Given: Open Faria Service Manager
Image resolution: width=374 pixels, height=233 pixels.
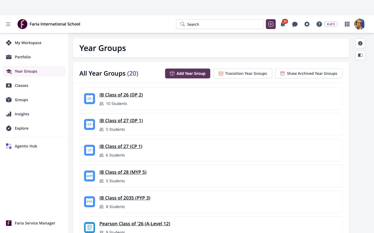Looking at the screenshot, I should coord(34,223).
